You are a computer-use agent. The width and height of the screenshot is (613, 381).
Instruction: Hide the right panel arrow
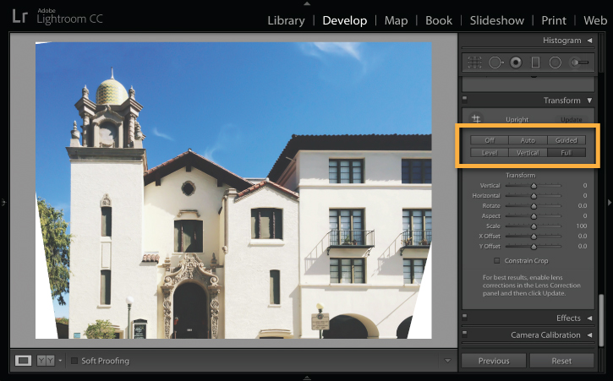tap(609, 203)
